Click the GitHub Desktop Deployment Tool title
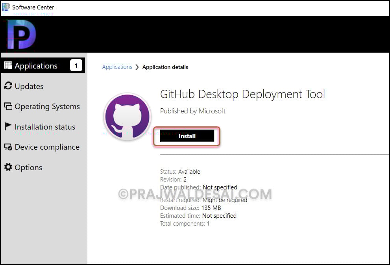 click(x=242, y=94)
